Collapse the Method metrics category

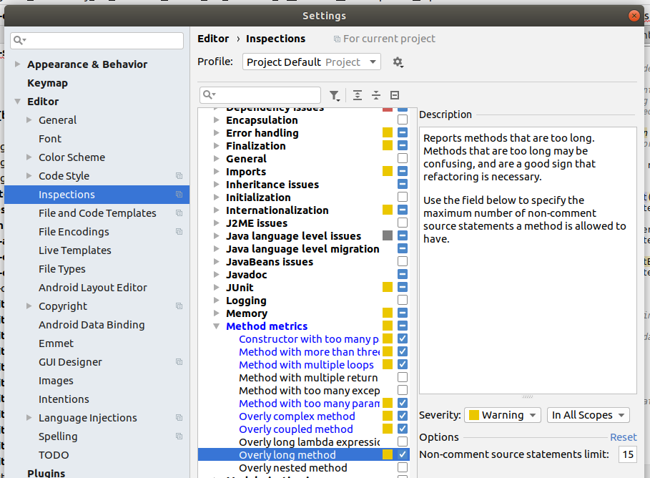pos(217,326)
